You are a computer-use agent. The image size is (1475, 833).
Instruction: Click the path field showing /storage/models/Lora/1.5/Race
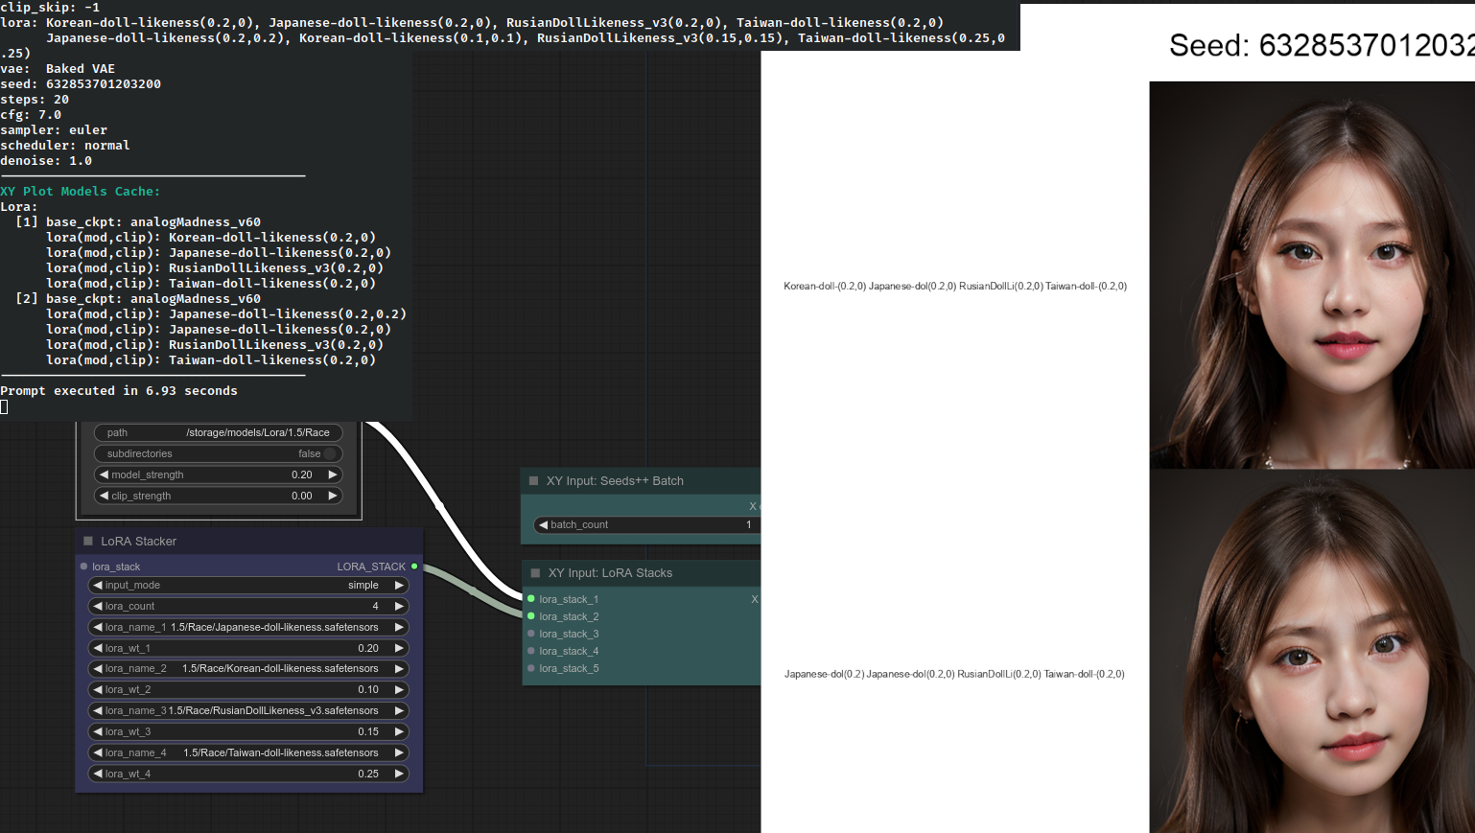[x=218, y=432]
